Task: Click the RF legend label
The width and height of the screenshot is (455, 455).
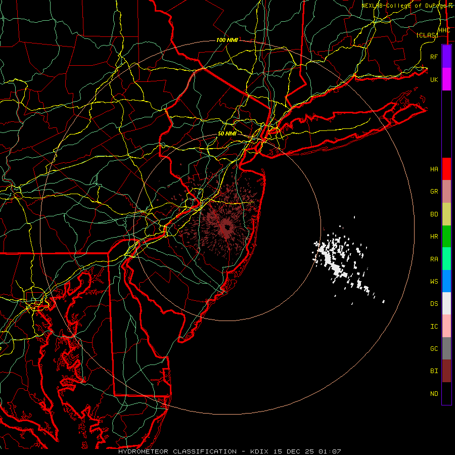Action: (434, 57)
